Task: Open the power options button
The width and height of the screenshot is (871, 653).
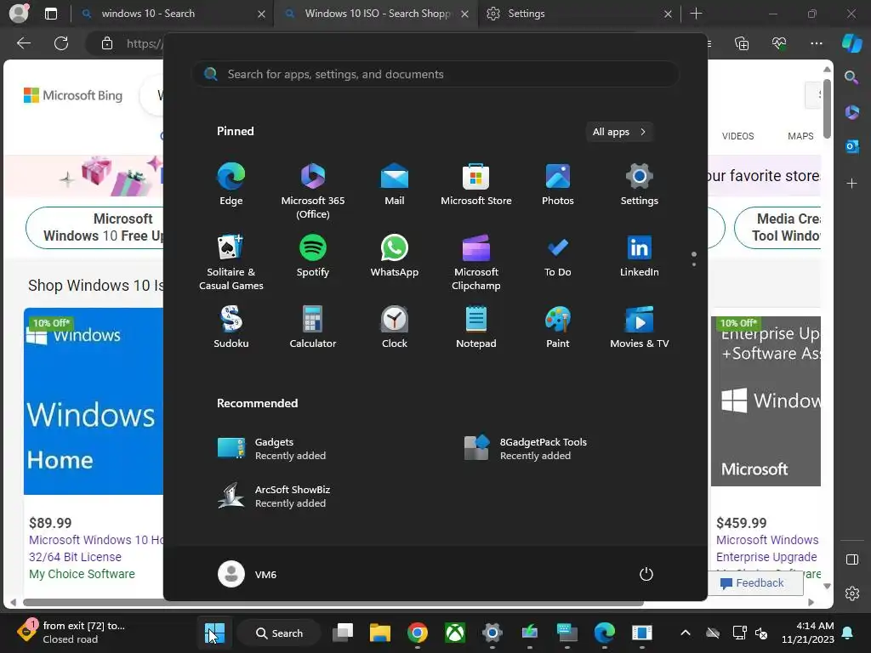Action: click(x=646, y=574)
